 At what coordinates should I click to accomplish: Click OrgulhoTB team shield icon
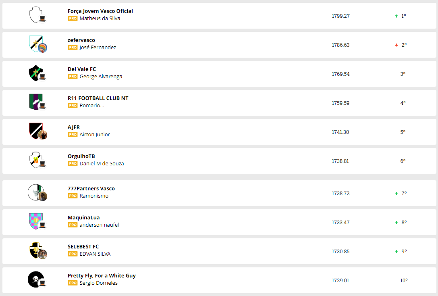35,159
